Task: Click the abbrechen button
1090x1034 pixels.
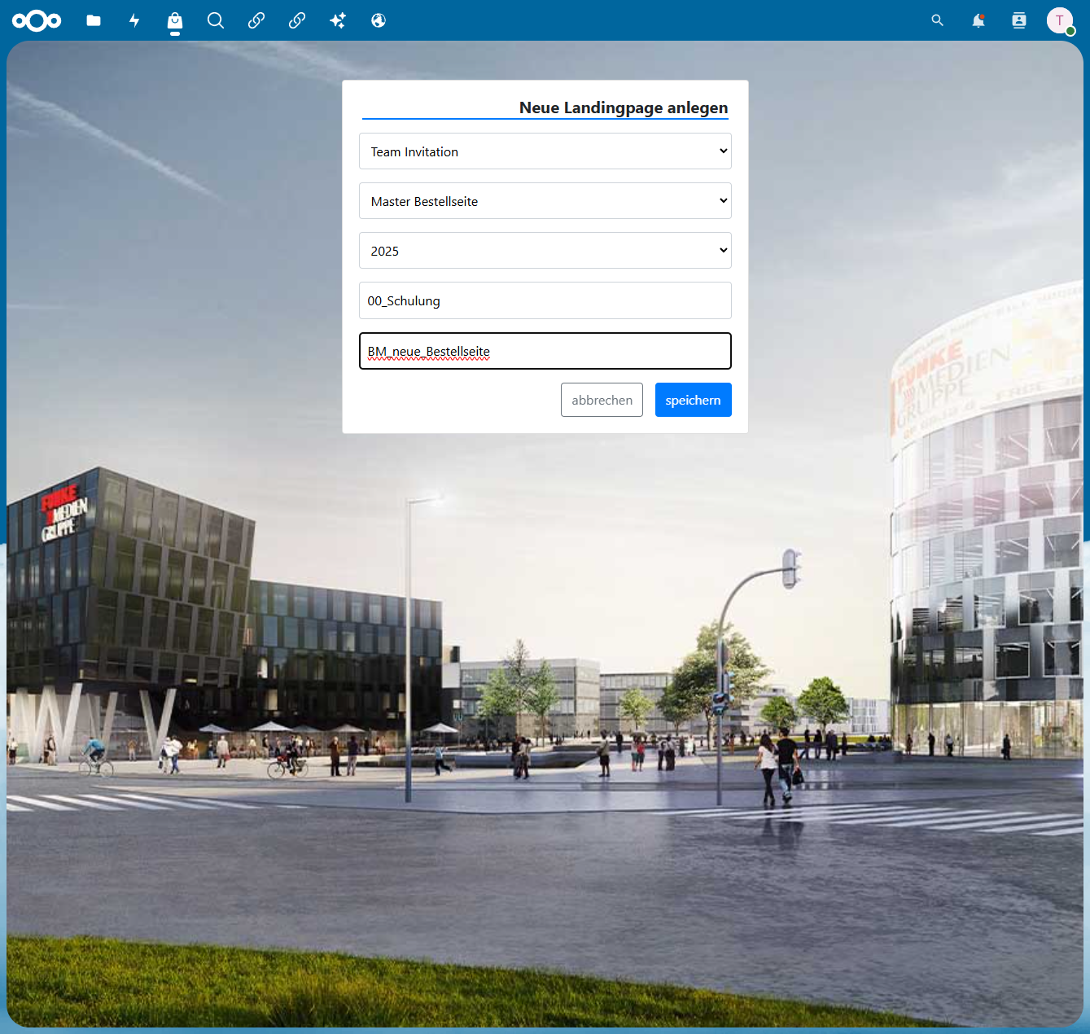Action: [x=602, y=400]
